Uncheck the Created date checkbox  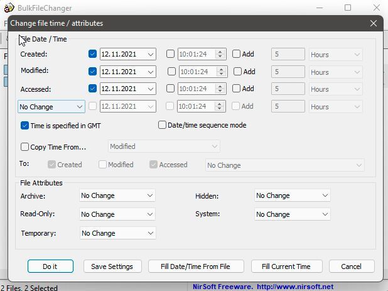[93, 54]
